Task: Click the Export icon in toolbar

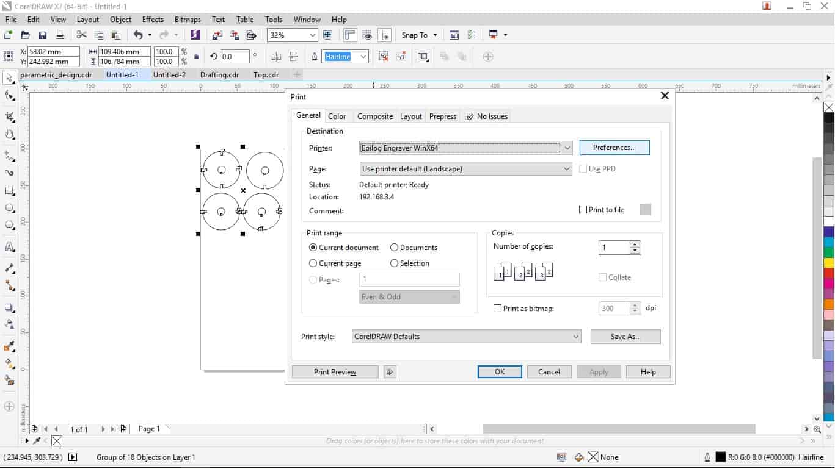Action: tap(235, 35)
